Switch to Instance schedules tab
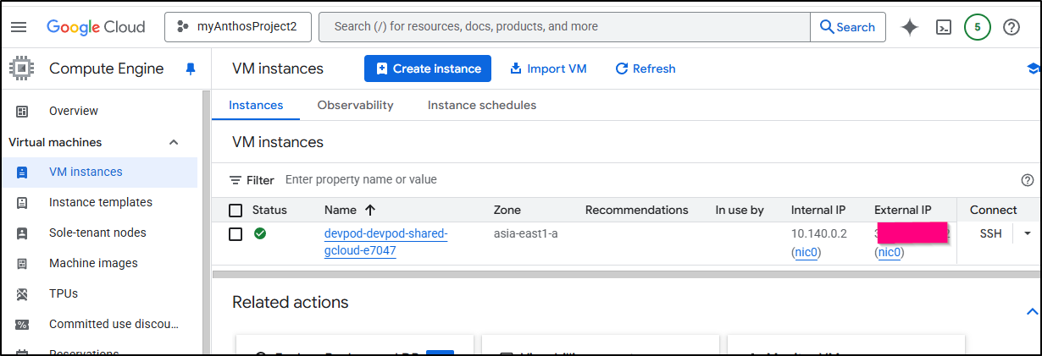Viewport: 1042px width, 356px height. click(x=482, y=105)
